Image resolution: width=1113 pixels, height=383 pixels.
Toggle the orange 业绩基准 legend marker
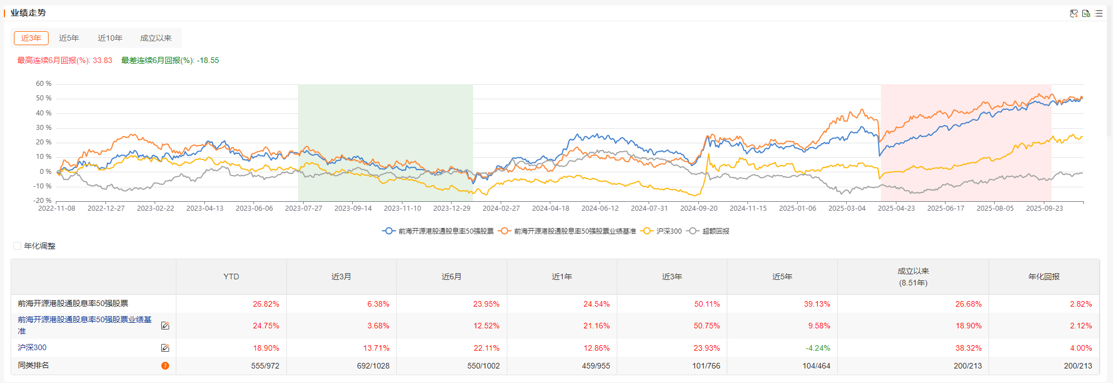pyautogui.click(x=504, y=231)
